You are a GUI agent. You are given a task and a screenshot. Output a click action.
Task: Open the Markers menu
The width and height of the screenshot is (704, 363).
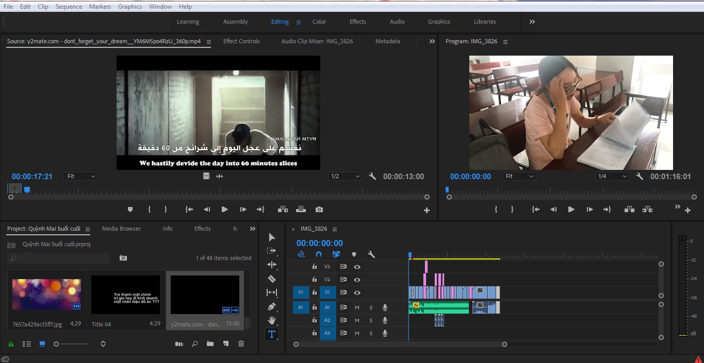100,7
